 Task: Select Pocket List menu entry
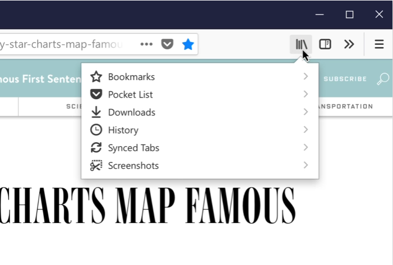click(130, 95)
